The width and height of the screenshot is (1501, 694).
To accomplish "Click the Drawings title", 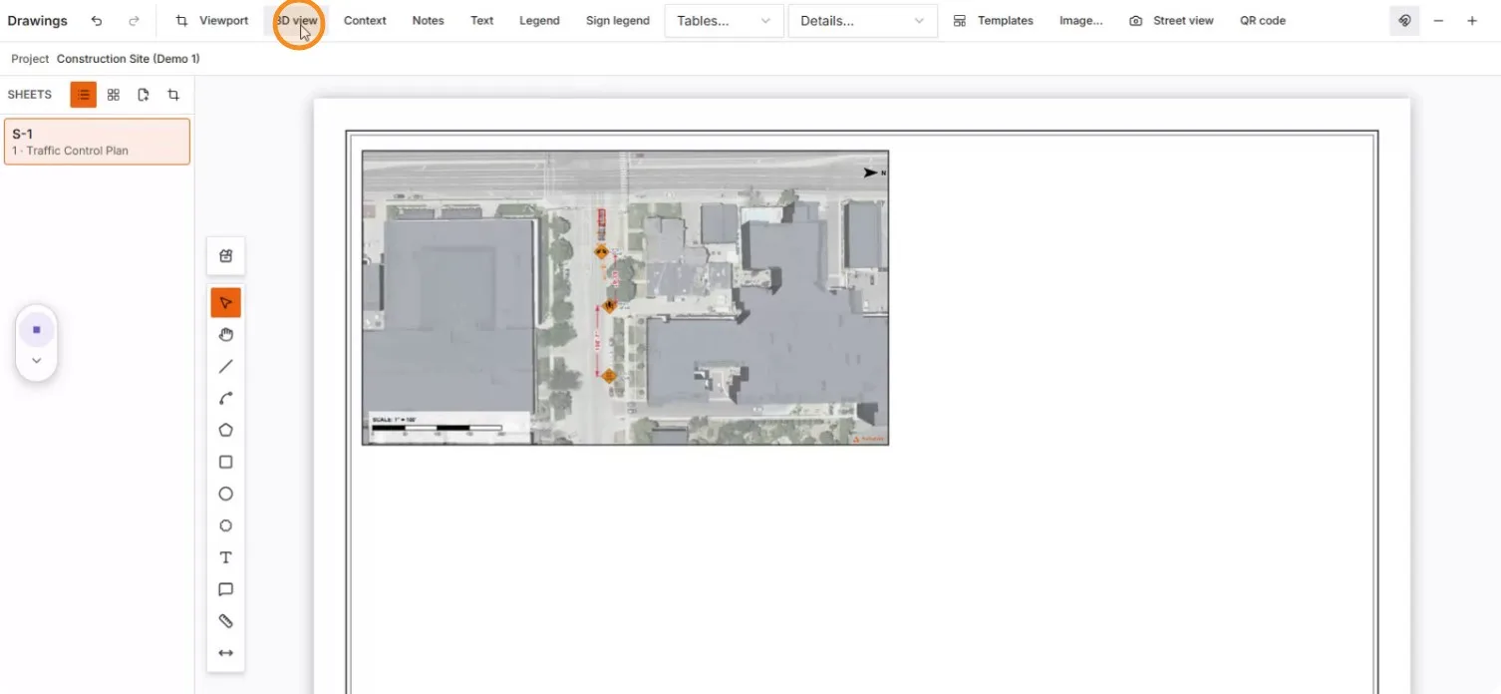I will tap(37, 21).
